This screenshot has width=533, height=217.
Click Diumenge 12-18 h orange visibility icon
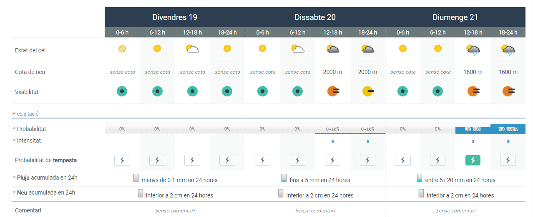pyautogui.click(x=473, y=91)
